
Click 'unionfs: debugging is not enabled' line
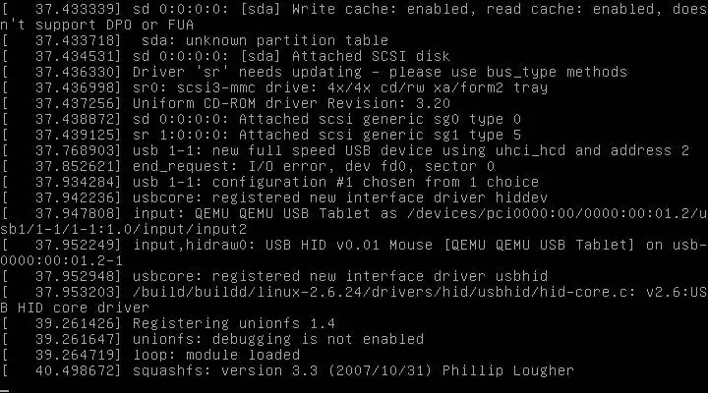pyautogui.click(x=212, y=339)
